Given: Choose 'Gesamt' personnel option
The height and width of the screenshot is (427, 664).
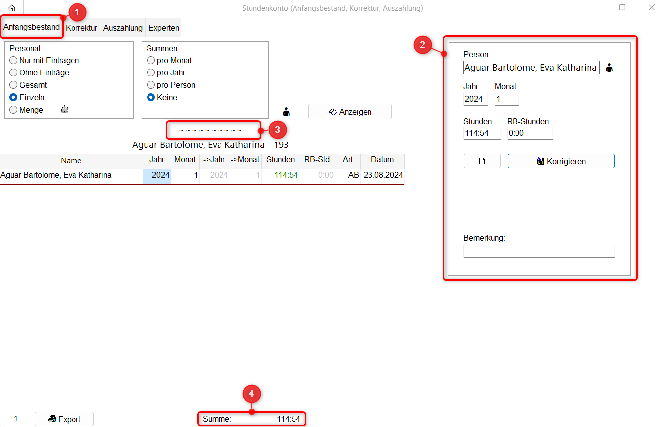Looking at the screenshot, I should coord(13,85).
